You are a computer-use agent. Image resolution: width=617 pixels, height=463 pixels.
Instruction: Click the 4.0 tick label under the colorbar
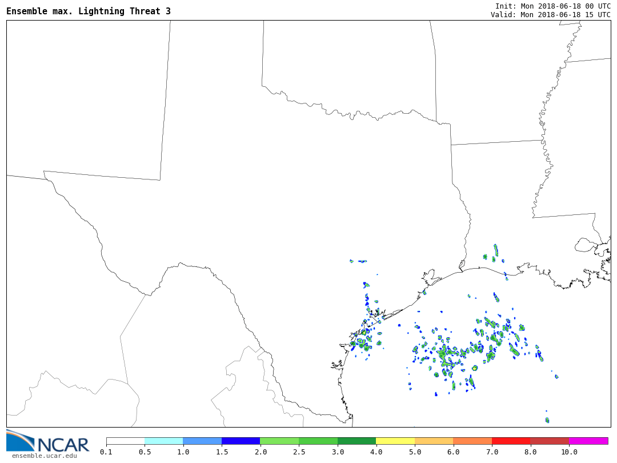pos(376,452)
